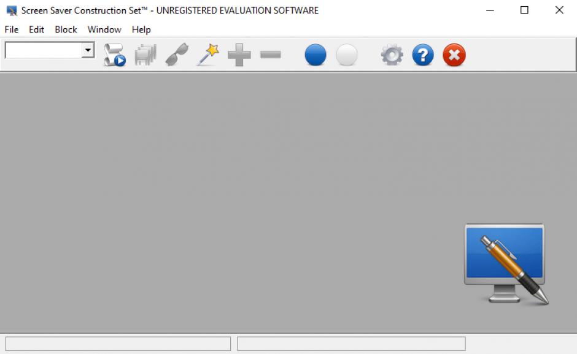Minimize the Screen Saver Construction Set window
The width and height of the screenshot is (577, 354).
pos(490,10)
